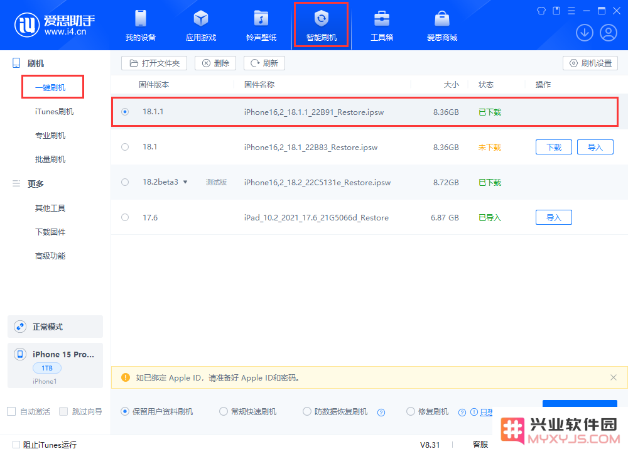Click the 爱思助手 logo

pyautogui.click(x=55, y=25)
